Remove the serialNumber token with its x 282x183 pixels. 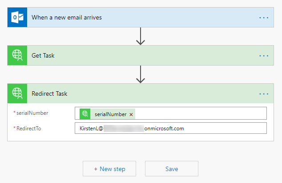(x=131, y=114)
